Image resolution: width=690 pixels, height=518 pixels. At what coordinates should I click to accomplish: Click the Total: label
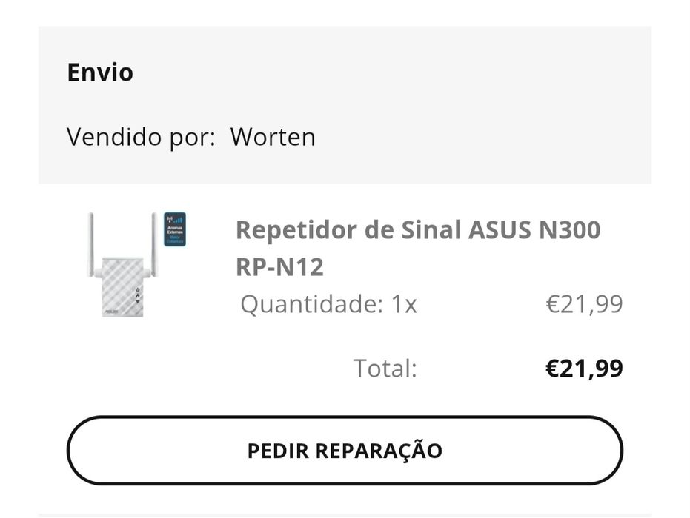click(x=385, y=368)
